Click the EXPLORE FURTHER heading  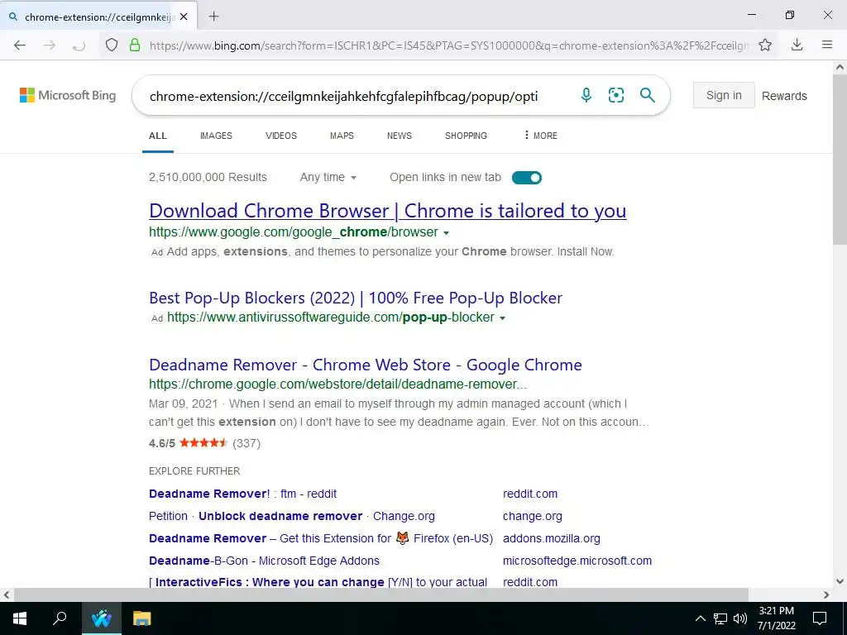[194, 470]
